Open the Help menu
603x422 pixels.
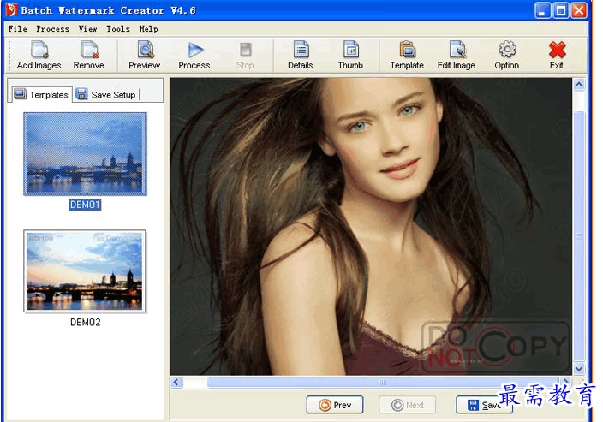point(148,29)
